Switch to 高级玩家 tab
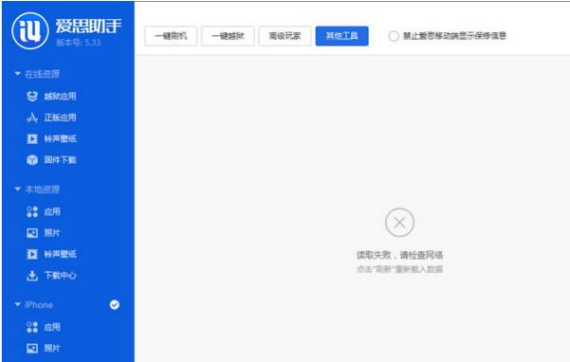Image resolution: width=570 pixels, height=362 pixels. 285,36
